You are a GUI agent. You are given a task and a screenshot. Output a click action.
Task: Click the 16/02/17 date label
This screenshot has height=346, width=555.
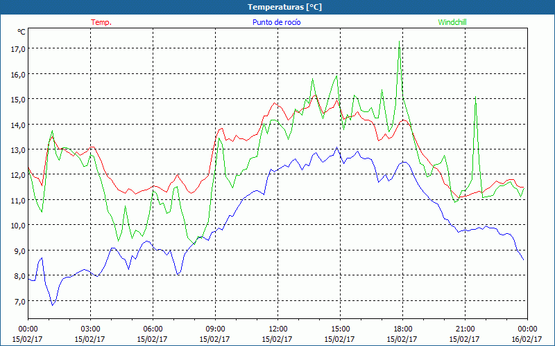click(x=527, y=339)
